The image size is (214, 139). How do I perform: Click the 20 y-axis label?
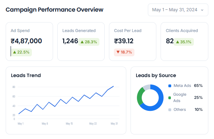click(x=14, y=115)
